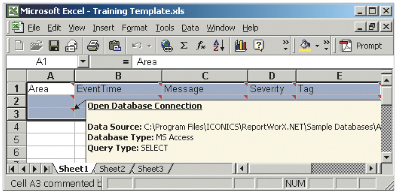
Task: Open the Window menu
Action: tap(221, 28)
